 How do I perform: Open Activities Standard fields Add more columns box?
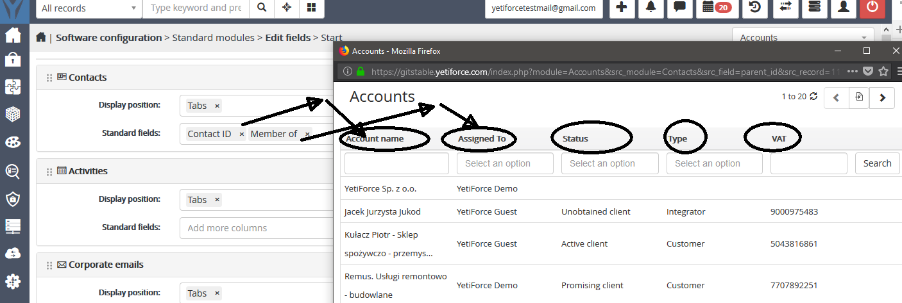click(257, 228)
